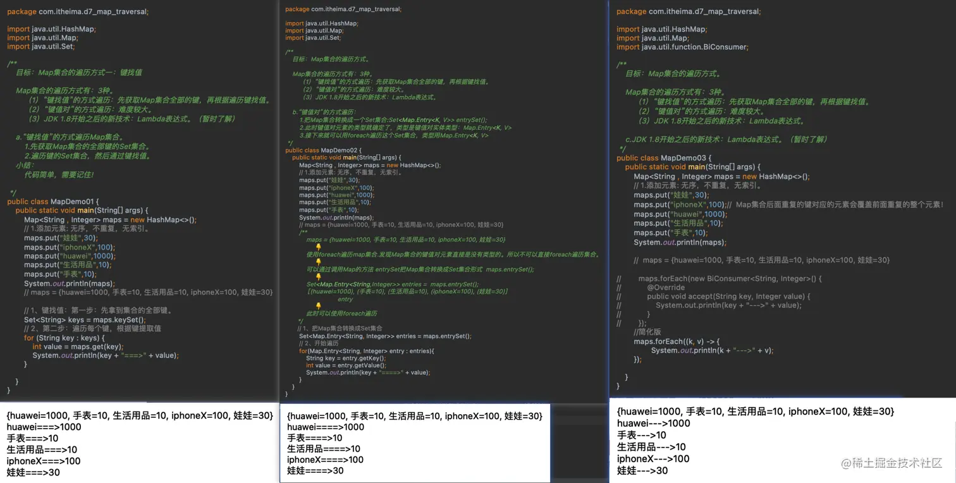
Task: Click the output line "娃娃===>30" with three equals signs
Action: click(34, 472)
